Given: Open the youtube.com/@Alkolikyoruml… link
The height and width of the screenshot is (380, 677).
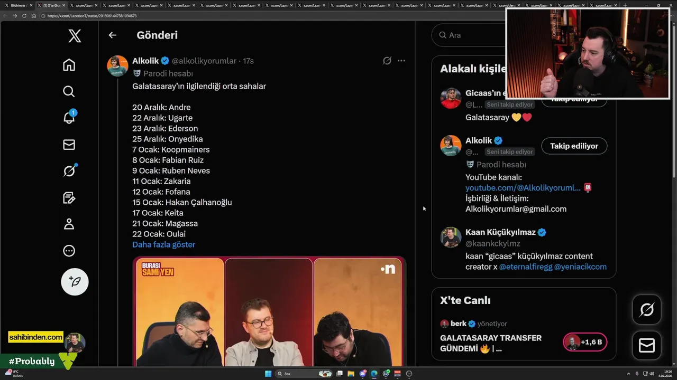Looking at the screenshot, I should tap(523, 188).
